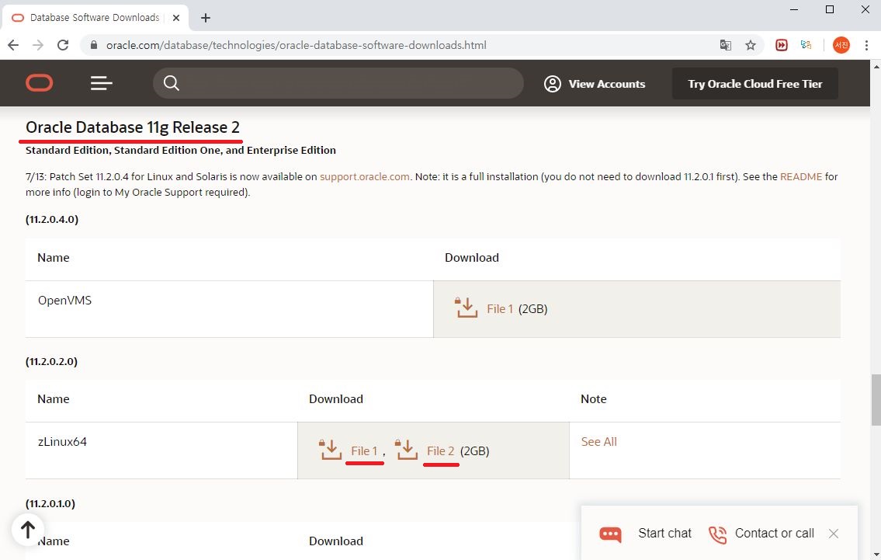Close the chat contact panel
The width and height of the screenshot is (881, 560).
pyautogui.click(x=833, y=534)
